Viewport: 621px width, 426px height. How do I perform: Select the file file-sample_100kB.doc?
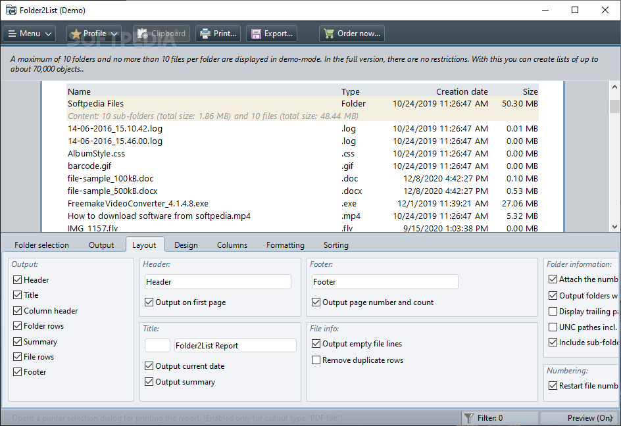click(303, 179)
